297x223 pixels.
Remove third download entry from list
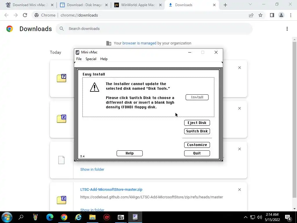point(239,149)
